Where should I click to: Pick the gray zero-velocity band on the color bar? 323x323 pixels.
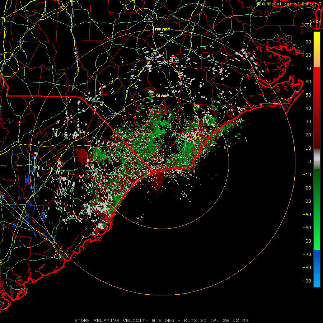[x=317, y=159]
